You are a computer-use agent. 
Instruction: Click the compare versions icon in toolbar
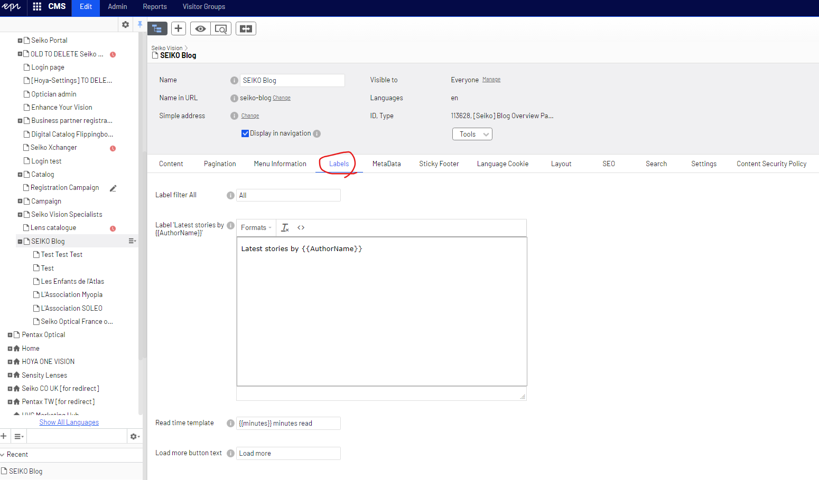[x=246, y=28]
